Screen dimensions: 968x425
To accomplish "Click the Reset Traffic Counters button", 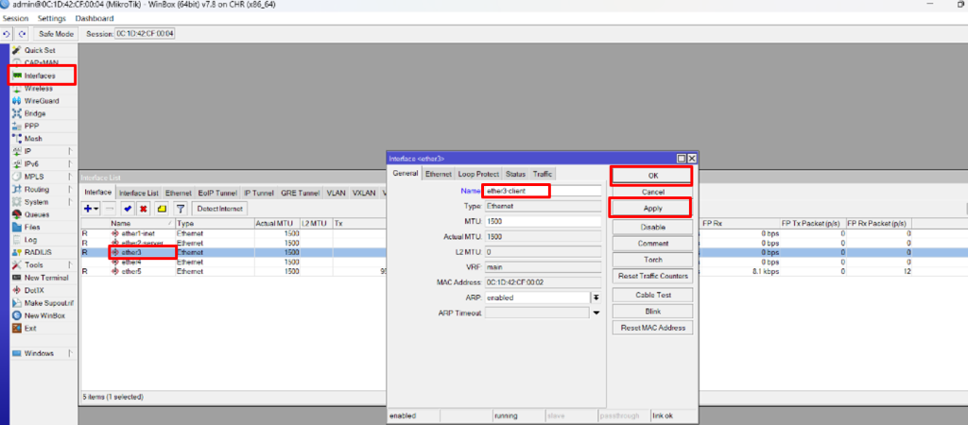I will pos(651,276).
